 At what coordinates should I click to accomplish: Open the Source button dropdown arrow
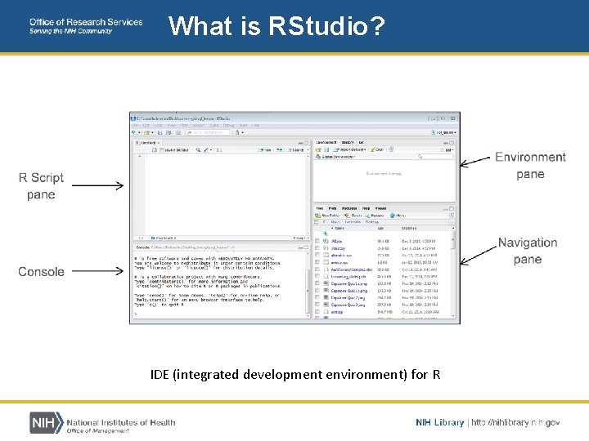point(308,150)
